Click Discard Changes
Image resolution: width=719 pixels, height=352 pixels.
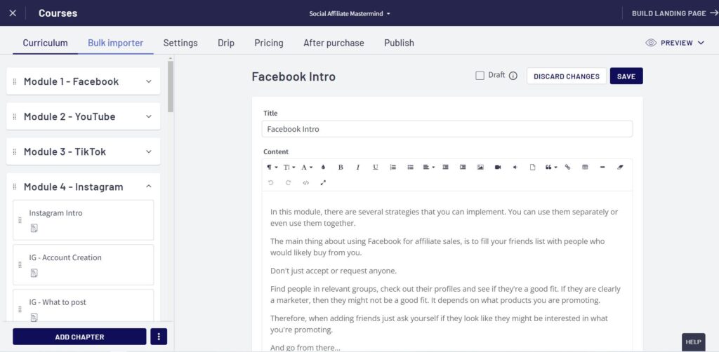tap(567, 76)
